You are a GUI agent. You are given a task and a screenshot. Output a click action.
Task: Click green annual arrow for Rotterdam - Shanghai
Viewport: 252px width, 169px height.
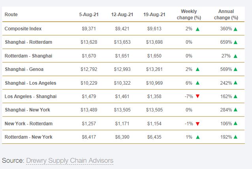[x=235, y=56]
